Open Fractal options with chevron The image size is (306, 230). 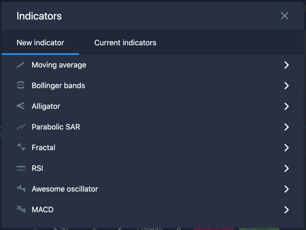(286, 148)
